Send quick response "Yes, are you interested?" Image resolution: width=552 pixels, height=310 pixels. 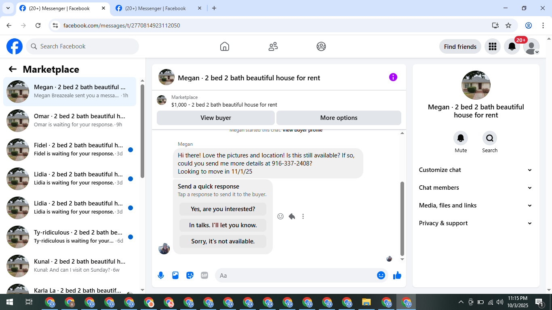click(x=223, y=209)
